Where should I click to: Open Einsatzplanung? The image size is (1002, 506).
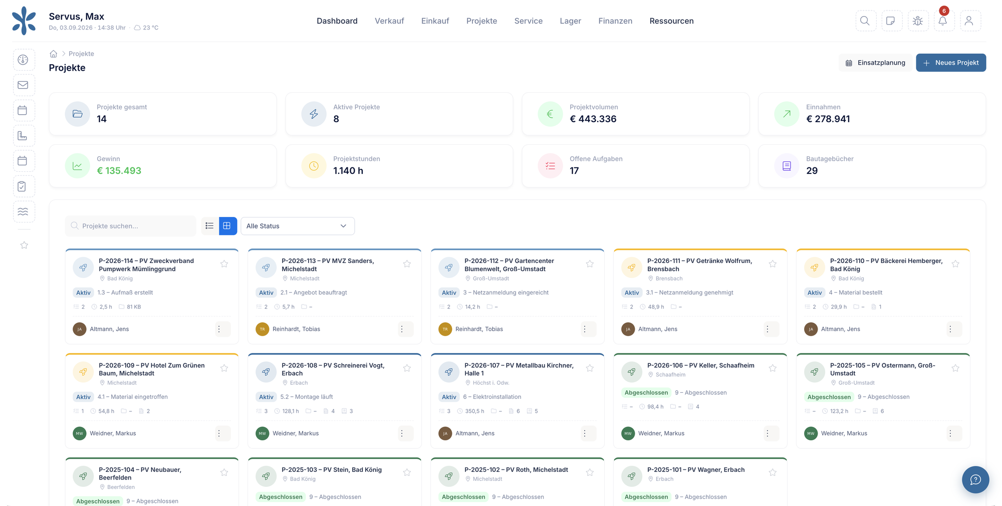click(x=875, y=63)
